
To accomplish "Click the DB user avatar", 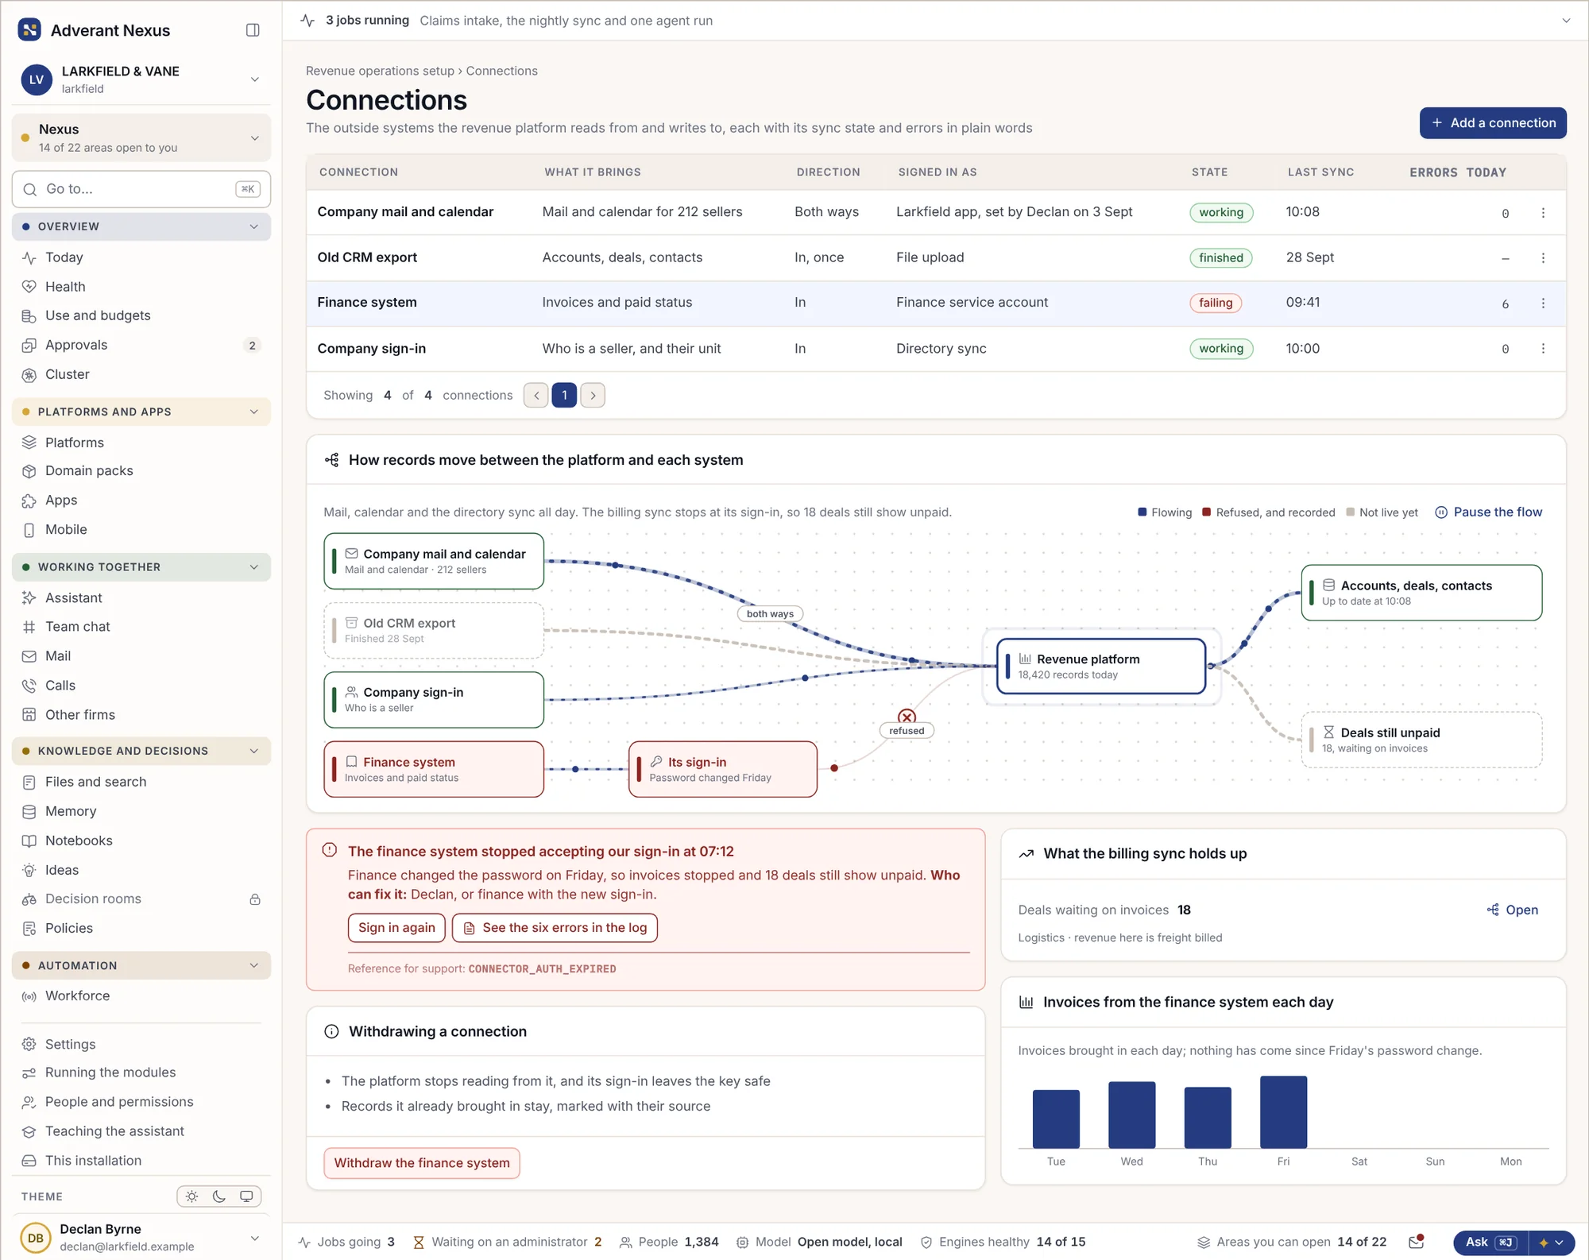I will pyautogui.click(x=36, y=1238).
